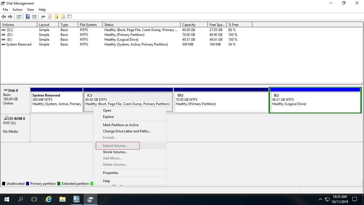The height and width of the screenshot is (205, 364).
Task: Click the File System column header
Action: [88, 25]
